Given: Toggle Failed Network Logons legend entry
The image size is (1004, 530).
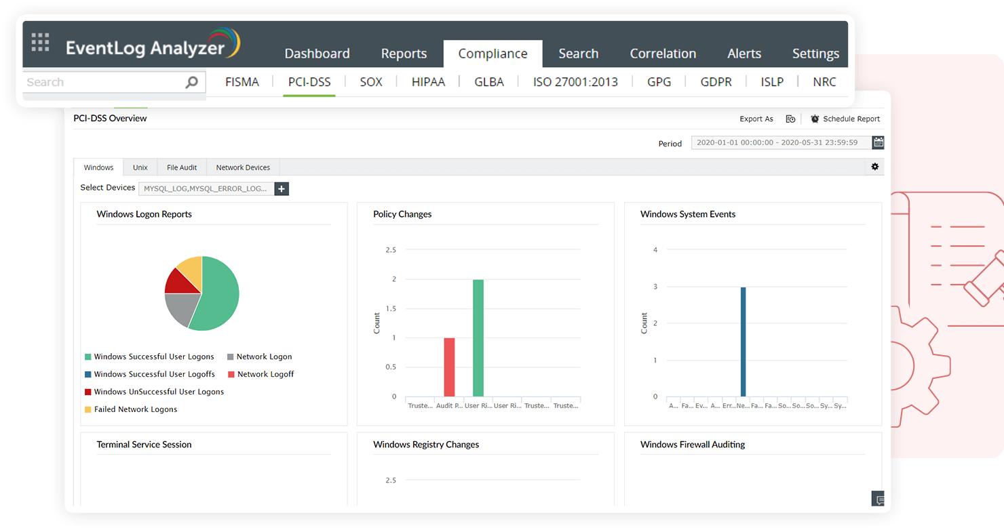Looking at the screenshot, I should [131, 409].
